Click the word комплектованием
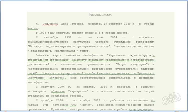 128,105
